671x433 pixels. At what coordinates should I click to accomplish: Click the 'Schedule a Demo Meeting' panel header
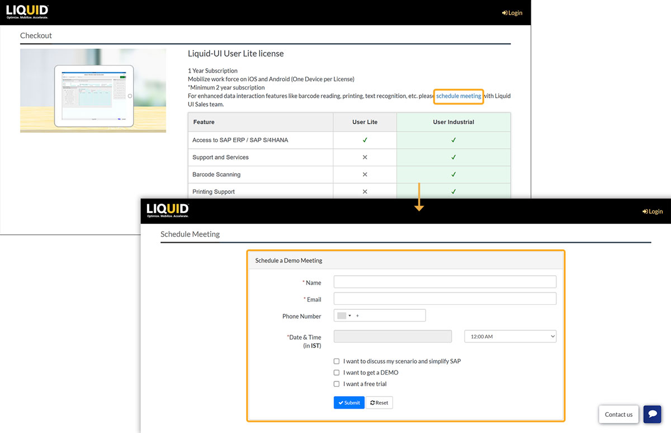pyautogui.click(x=406, y=260)
